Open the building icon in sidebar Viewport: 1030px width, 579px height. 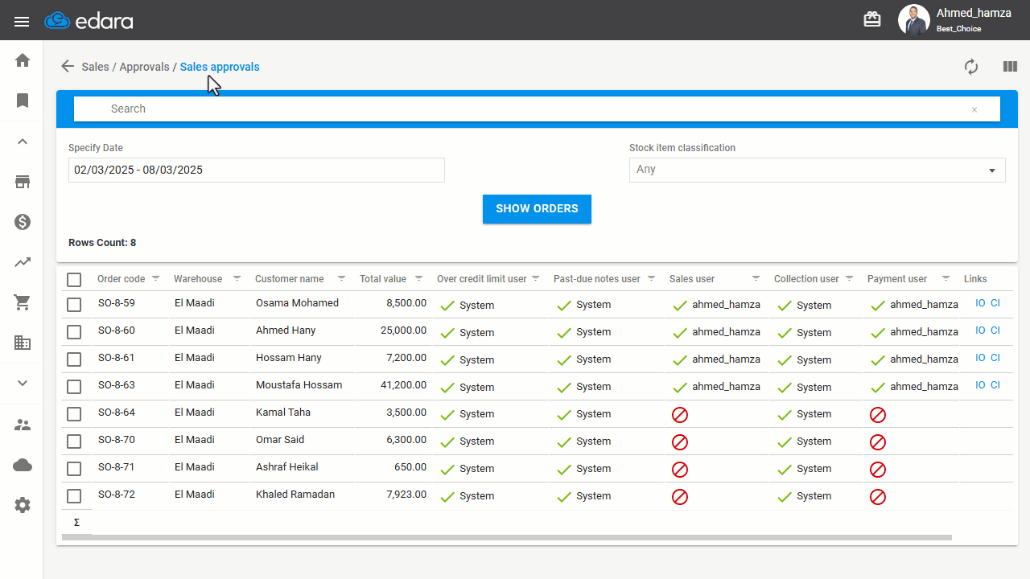23,343
